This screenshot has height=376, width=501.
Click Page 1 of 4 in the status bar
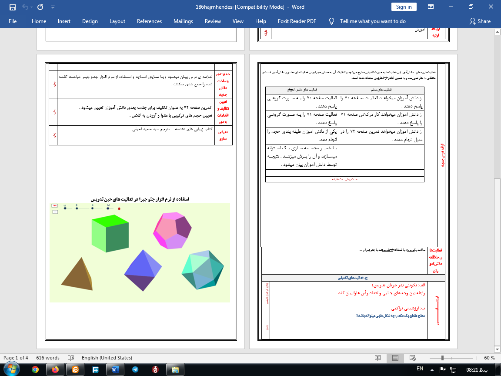pyautogui.click(x=16, y=358)
